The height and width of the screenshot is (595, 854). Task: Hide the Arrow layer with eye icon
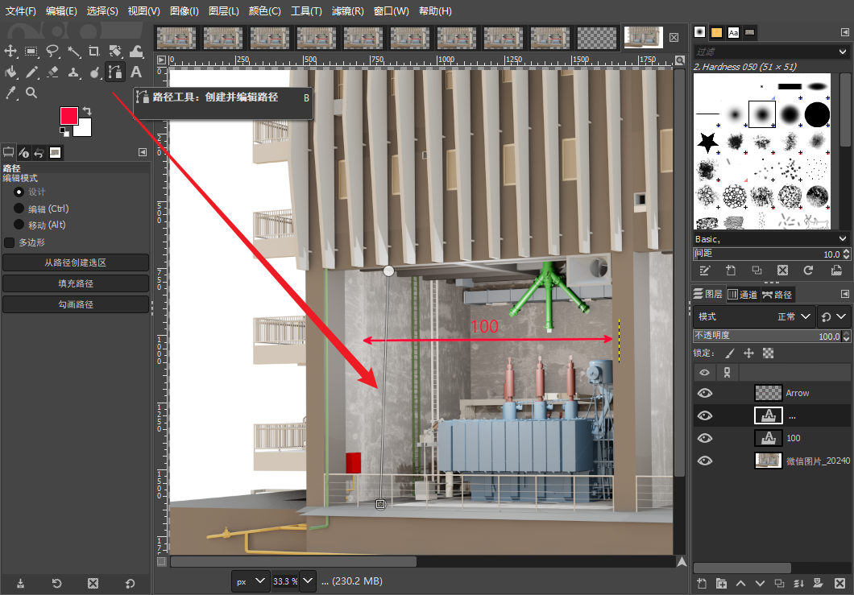705,393
